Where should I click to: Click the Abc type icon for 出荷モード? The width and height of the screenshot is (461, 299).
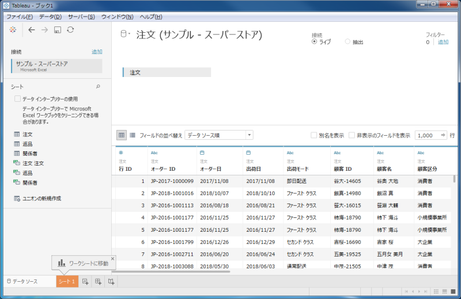290,153
